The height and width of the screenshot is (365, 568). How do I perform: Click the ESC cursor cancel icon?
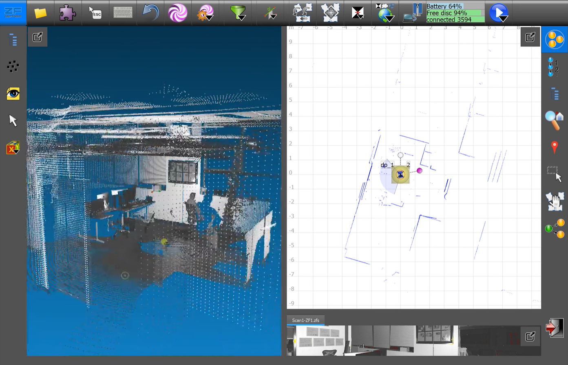click(x=95, y=13)
